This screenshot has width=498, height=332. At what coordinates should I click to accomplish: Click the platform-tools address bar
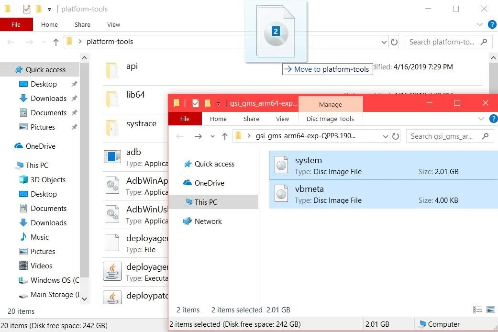coord(225,42)
